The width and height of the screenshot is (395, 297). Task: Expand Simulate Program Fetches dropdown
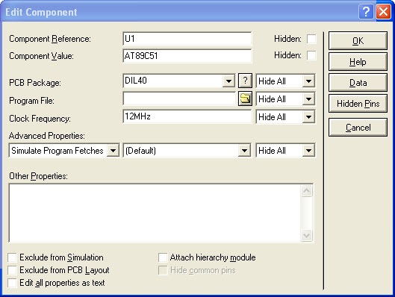coord(113,151)
